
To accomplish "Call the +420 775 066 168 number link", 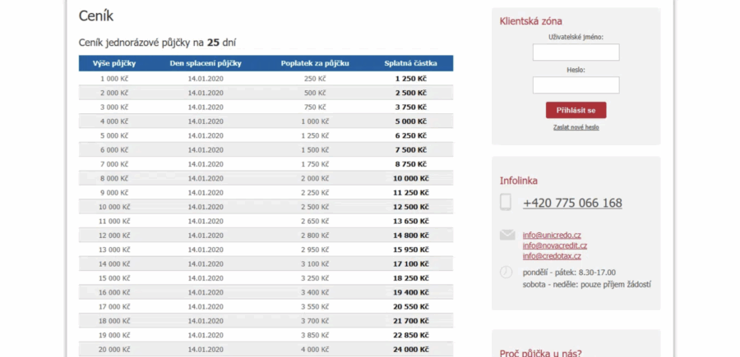I will [x=572, y=203].
